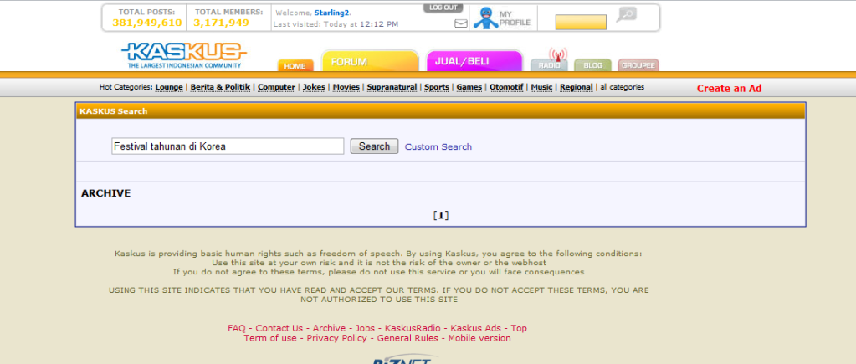Open the General Rules link
The image size is (856, 364).
[x=407, y=338]
